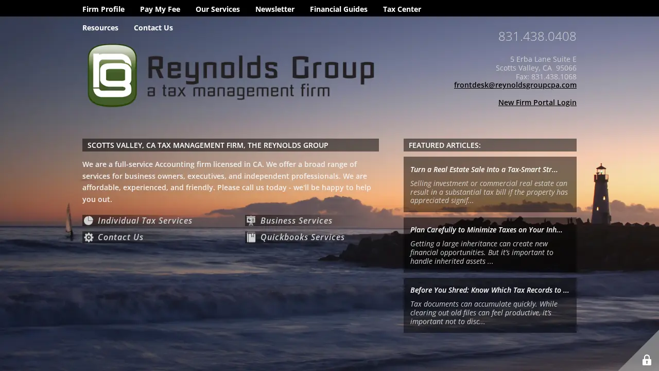
Task: Click the book icon beside Quickbooks Services
Action: 251,237
